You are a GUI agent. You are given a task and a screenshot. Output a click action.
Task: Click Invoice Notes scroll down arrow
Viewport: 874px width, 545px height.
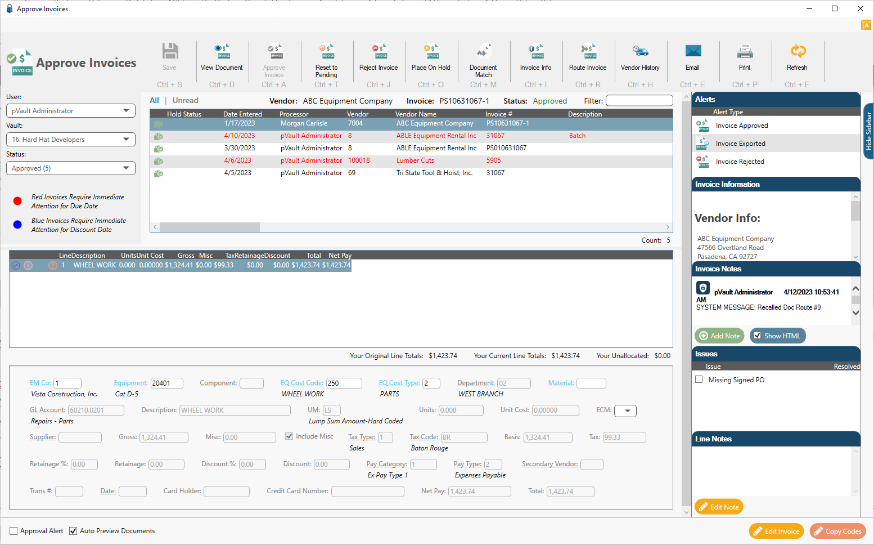pyautogui.click(x=855, y=313)
